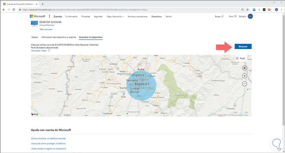Expand Más acciones dropdown
Image resolution: width=285 pixels, height=153 pixels.
coord(47,29)
